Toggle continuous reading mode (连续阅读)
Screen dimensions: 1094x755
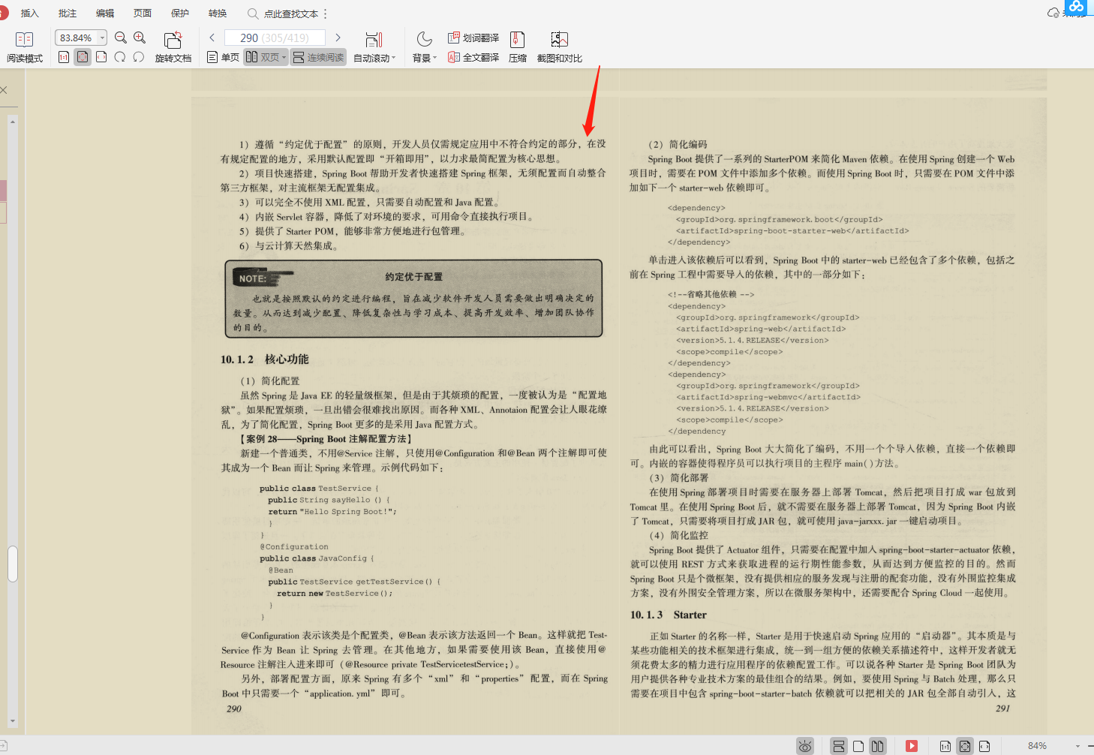pyautogui.click(x=317, y=57)
